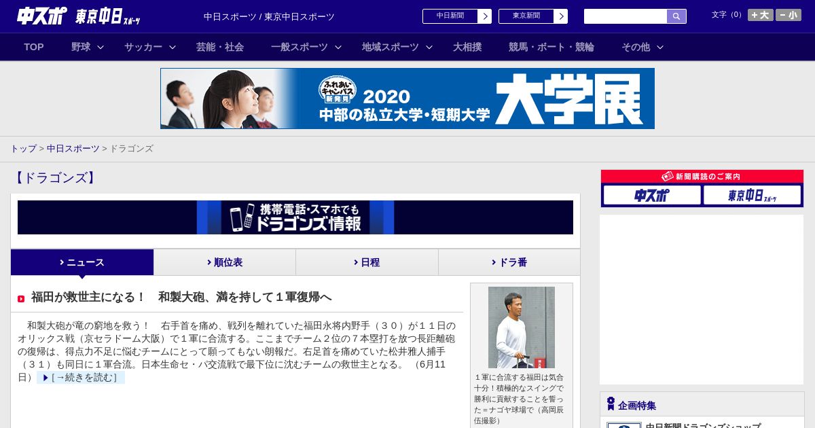Open the 福田 player photo thumbnail
This screenshot has width=815, height=428.
522,327
